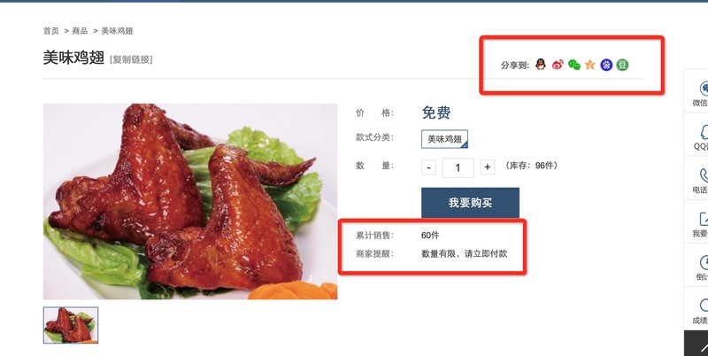
Task: Select the chicken wing thumbnail image
Action: click(71, 325)
